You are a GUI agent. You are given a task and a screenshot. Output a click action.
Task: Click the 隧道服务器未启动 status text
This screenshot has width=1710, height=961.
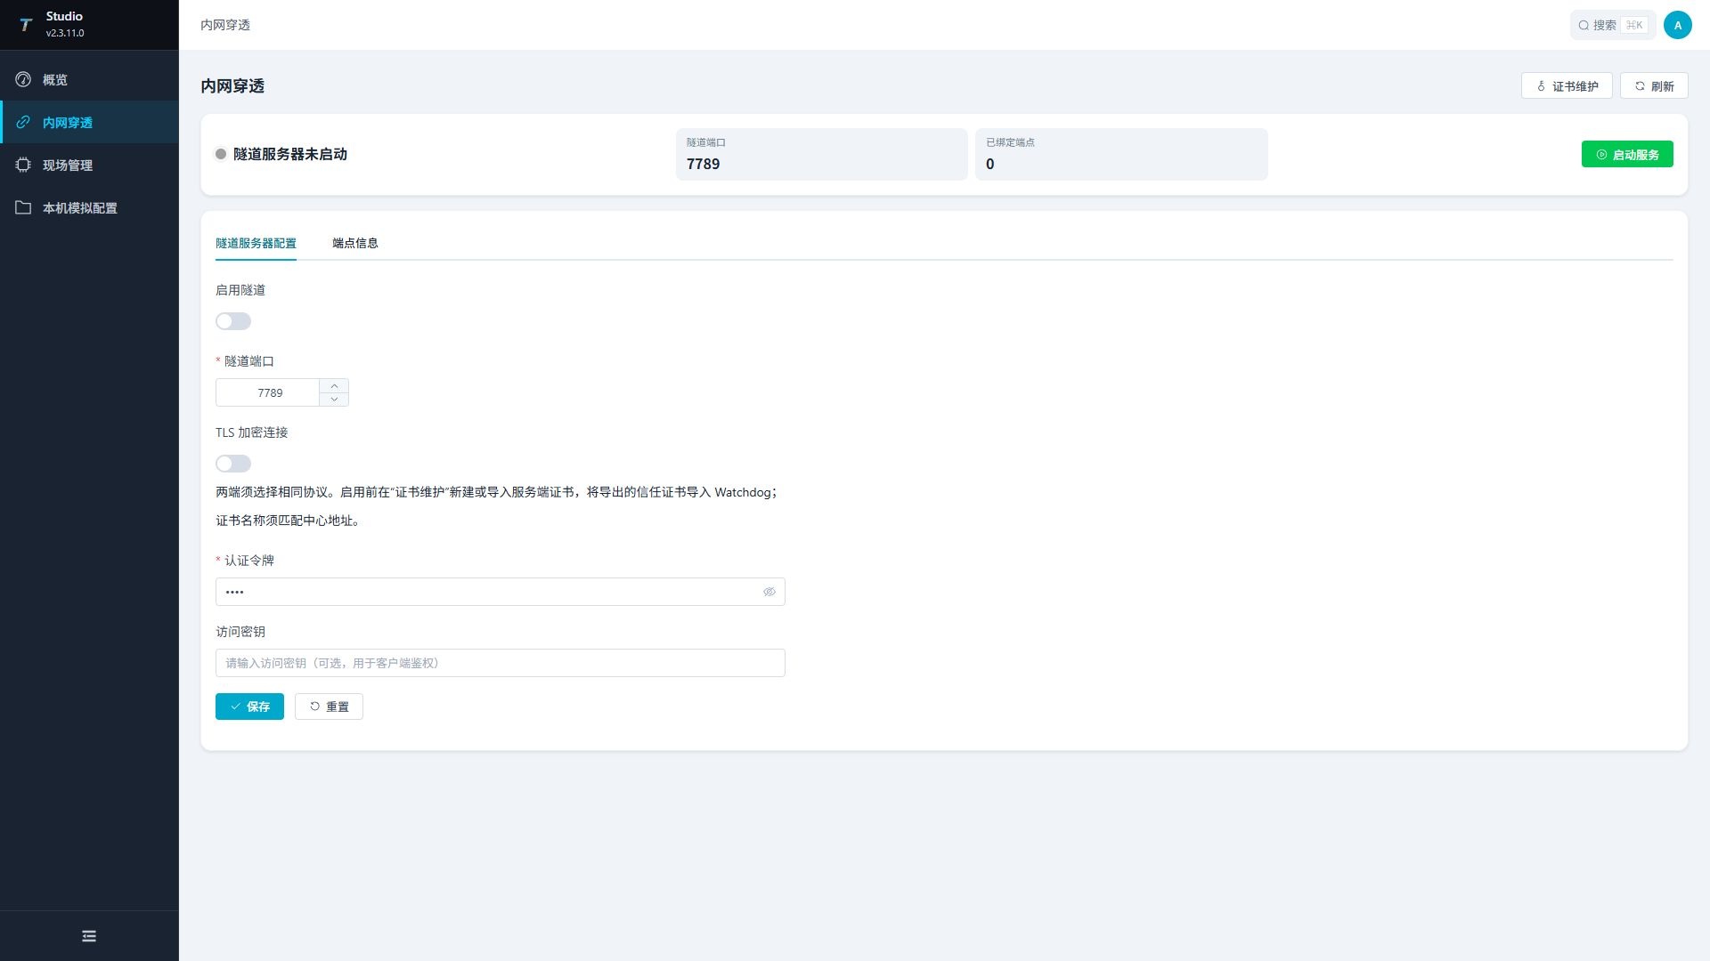(290, 154)
